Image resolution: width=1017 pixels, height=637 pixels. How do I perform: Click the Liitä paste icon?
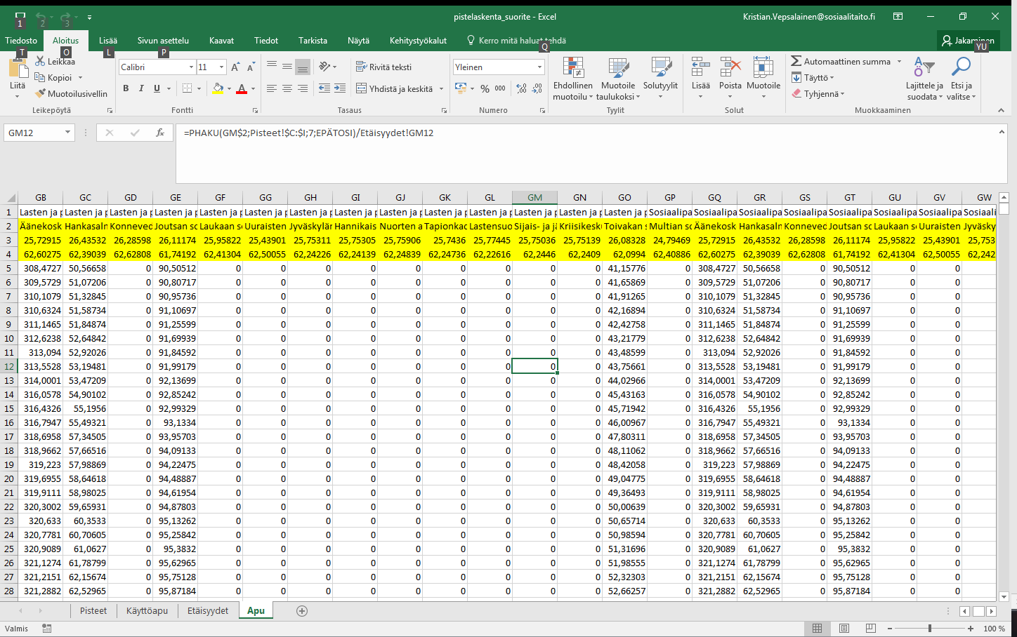click(18, 69)
